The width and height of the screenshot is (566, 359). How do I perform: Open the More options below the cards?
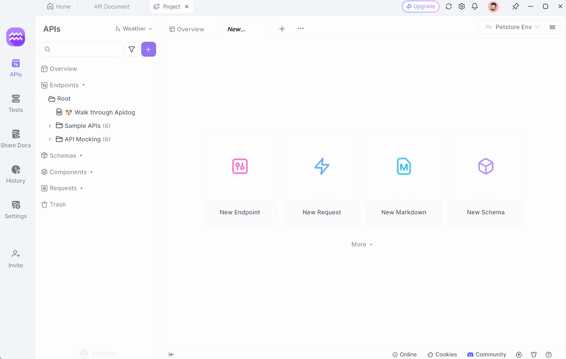pyautogui.click(x=362, y=244)
